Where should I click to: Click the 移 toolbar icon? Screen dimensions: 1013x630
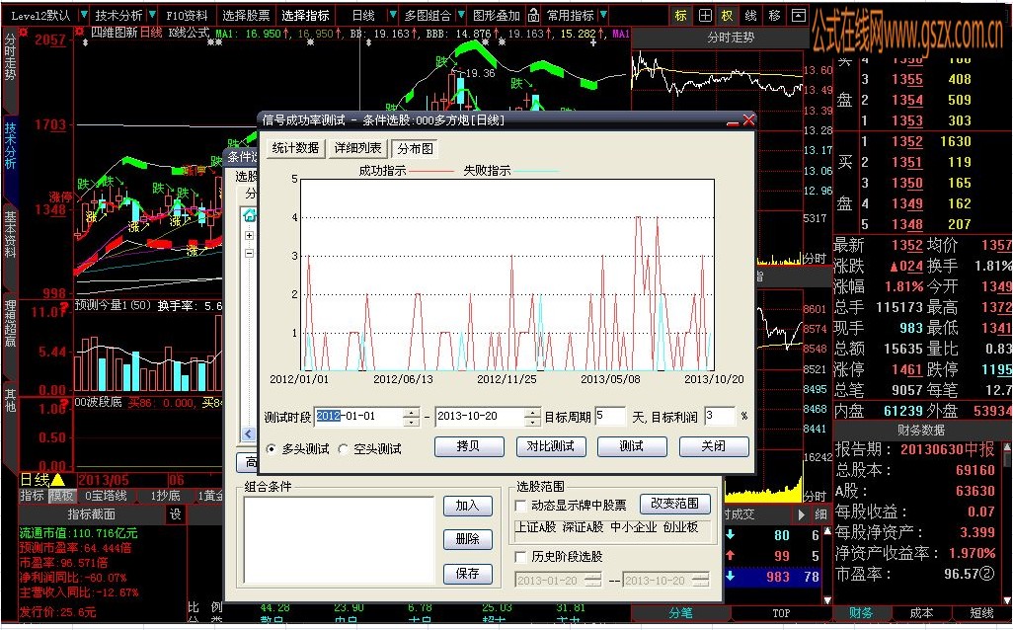point(775,16)
